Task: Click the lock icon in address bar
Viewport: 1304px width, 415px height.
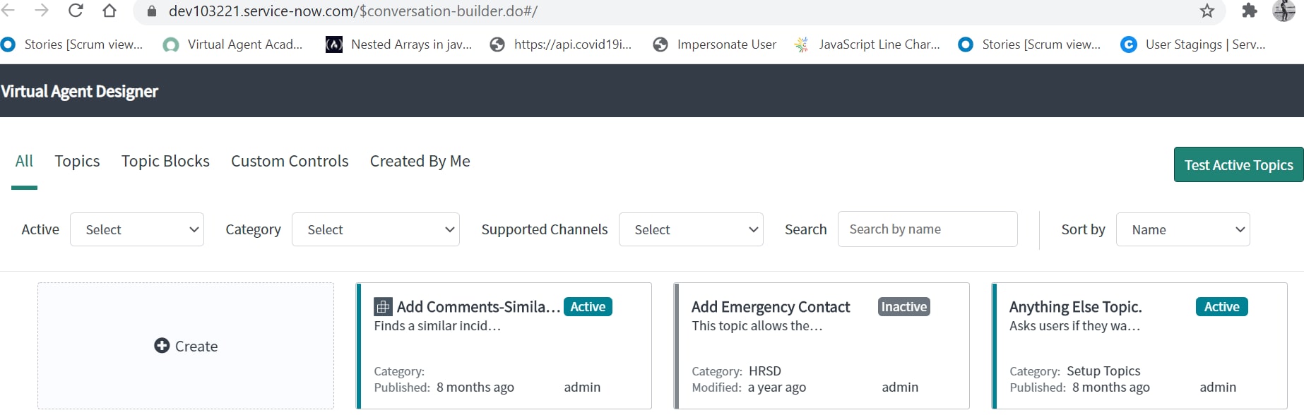Action: (151, 11)
